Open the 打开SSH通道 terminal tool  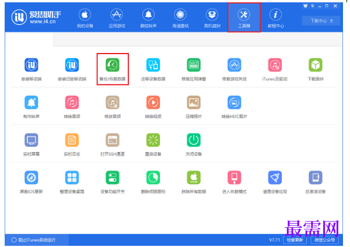tap(113, 144)
